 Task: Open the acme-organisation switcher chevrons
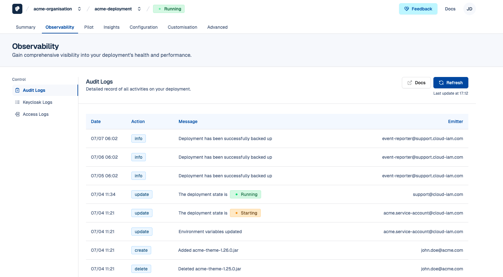[x=79, y=9]
